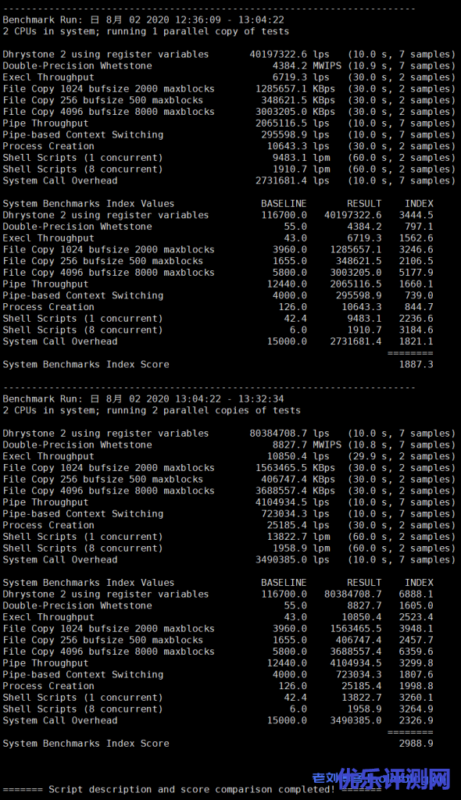
Task: Click the '9483.1 lpm' Shell Scripts value
Action: [x=301, y=158]
